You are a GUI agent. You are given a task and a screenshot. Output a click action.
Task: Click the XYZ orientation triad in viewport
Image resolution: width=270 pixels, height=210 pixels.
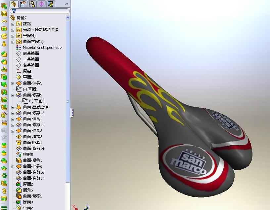[x=81, y=207]
